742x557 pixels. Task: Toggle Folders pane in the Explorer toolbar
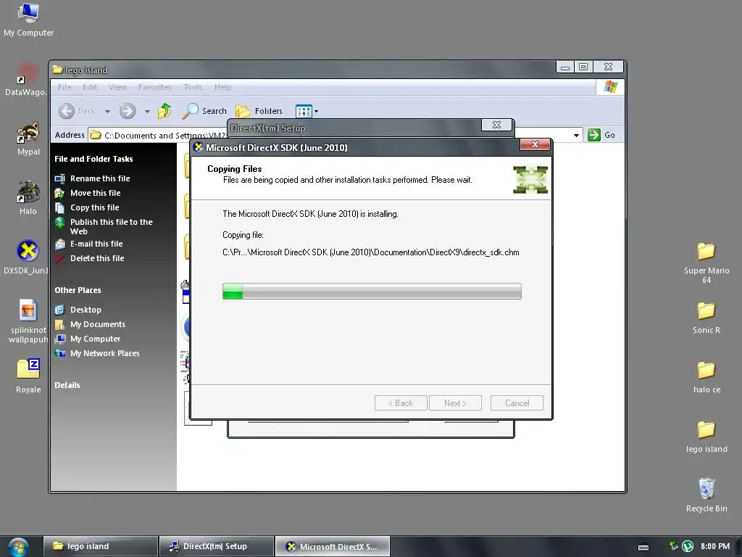pyautogui.click(x=259, y=111)
